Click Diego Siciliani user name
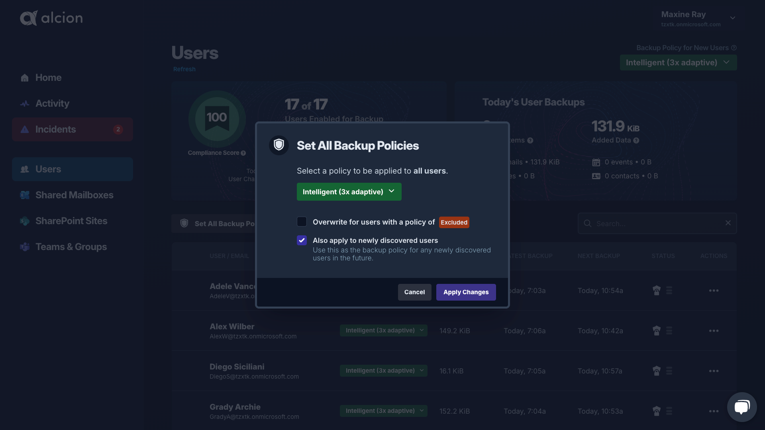765x430 pixels. click(237, 367)
